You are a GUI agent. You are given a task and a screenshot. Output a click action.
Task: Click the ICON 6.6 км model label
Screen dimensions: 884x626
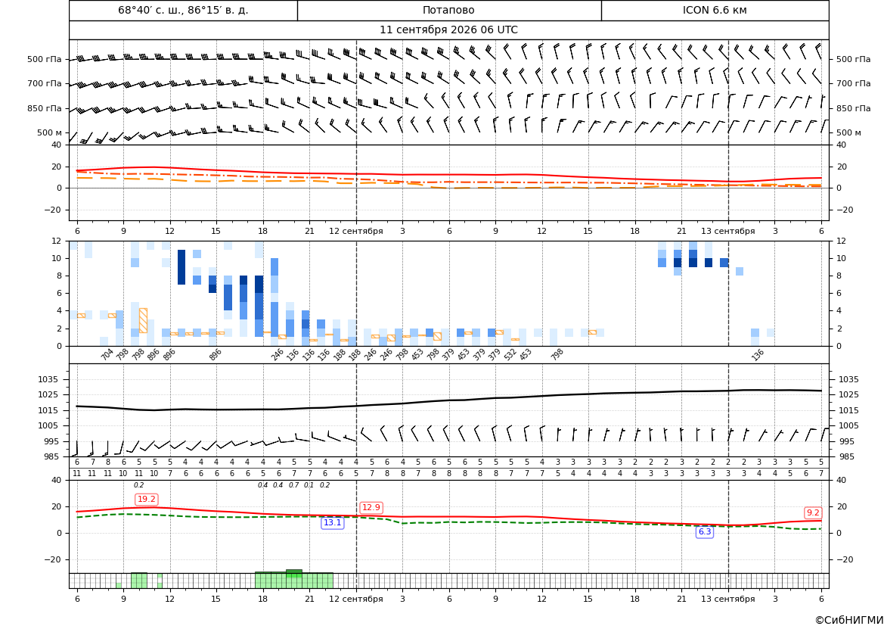(x=715, y=10)
